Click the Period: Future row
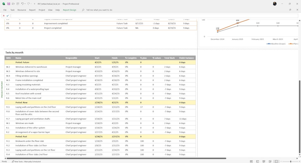The image size is (301, 163). pos(100,62)
